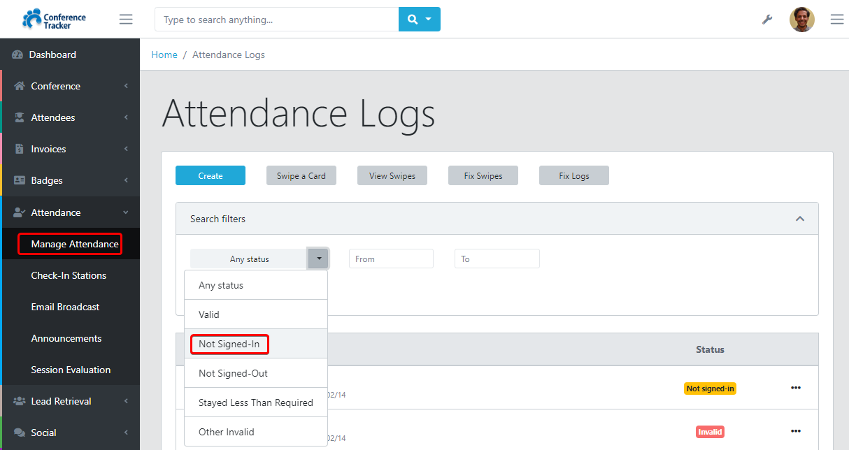Select the Valid status option
The height and width of the screenshot is (450, 849).
pos(256,314)
